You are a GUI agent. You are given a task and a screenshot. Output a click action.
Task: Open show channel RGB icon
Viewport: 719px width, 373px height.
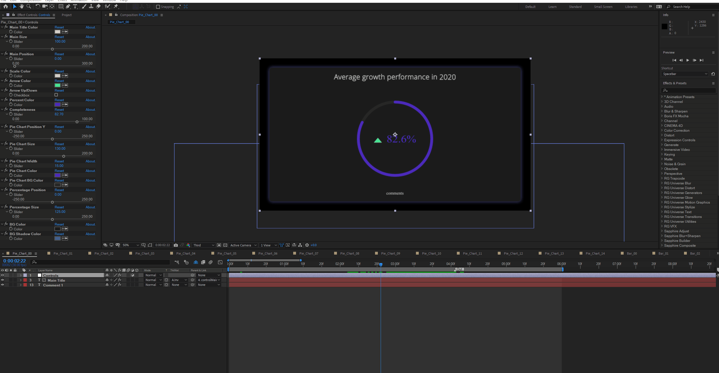click(188, 245)
